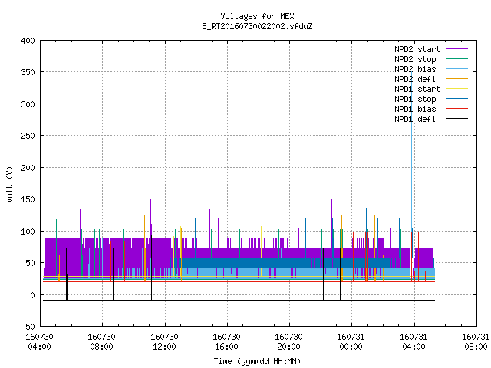Click the 160730 12:00 x-axis tick label

coord(164,341)
